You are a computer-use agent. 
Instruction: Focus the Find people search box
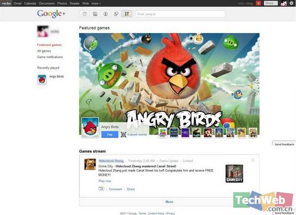click(x=180, y=14)
